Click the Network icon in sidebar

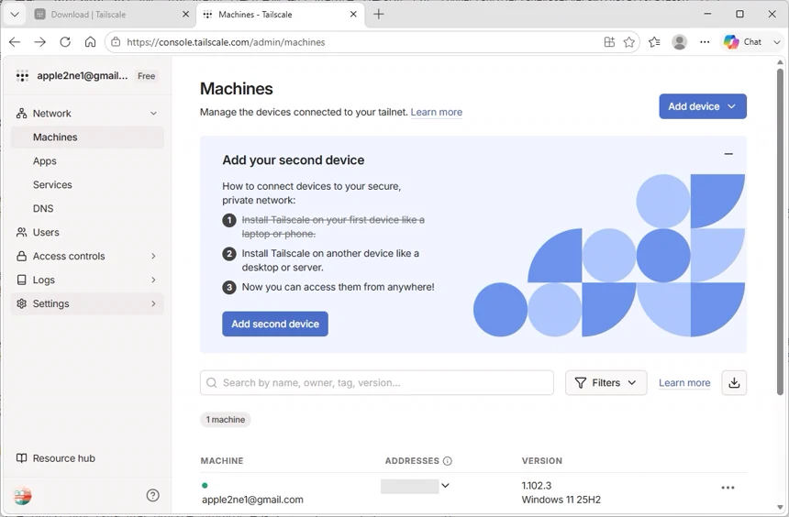click(x=22, y=113)
